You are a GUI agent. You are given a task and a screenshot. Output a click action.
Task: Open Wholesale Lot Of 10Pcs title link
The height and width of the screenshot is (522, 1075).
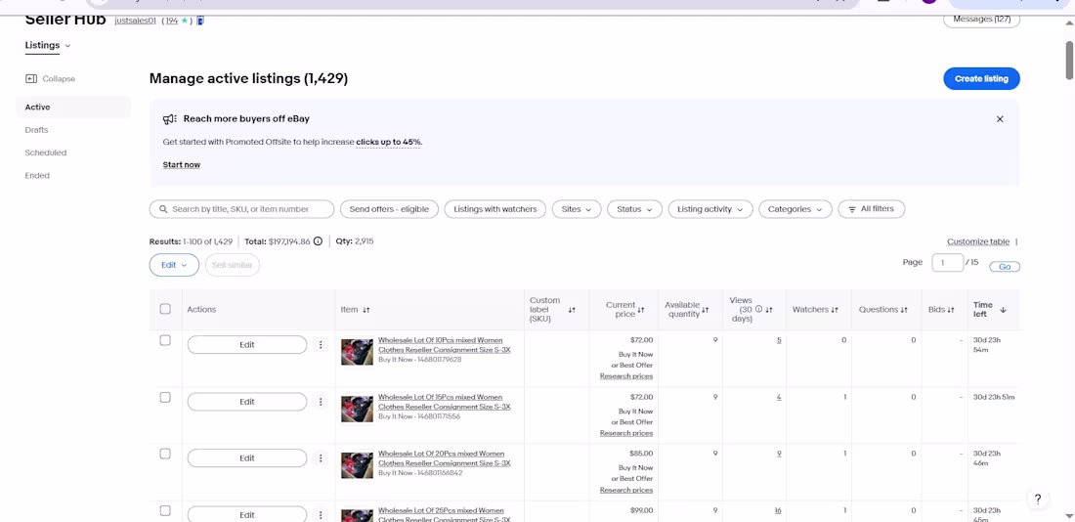[x=445, y=345]
